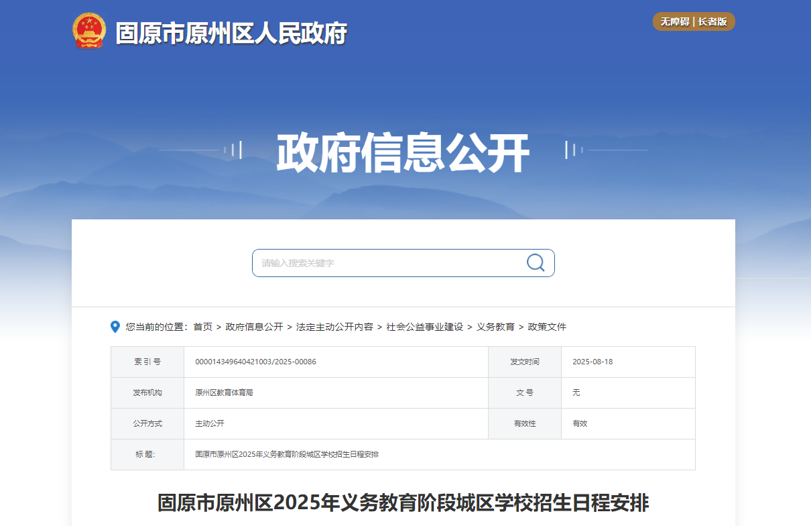The height and width of the screenshot is (526, 811).
Task: Click the 有效 validity status cell
Action: tap(579, 423)
